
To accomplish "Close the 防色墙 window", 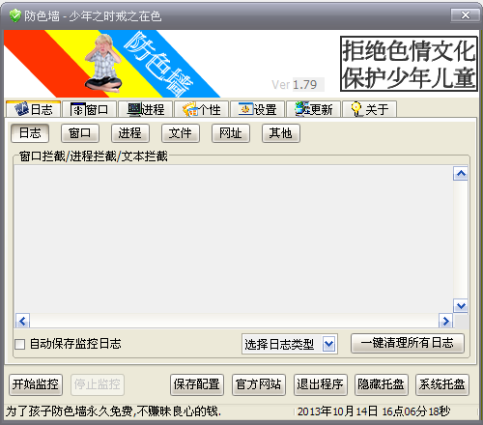I will (466, 15).
